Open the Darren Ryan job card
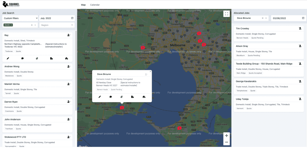The width and height of the screenshot is (307, 153). tap(37, 107)
